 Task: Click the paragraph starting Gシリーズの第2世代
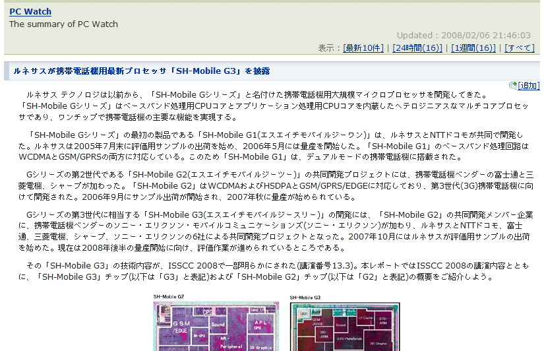pyautogui.click(x=276, y=186)
